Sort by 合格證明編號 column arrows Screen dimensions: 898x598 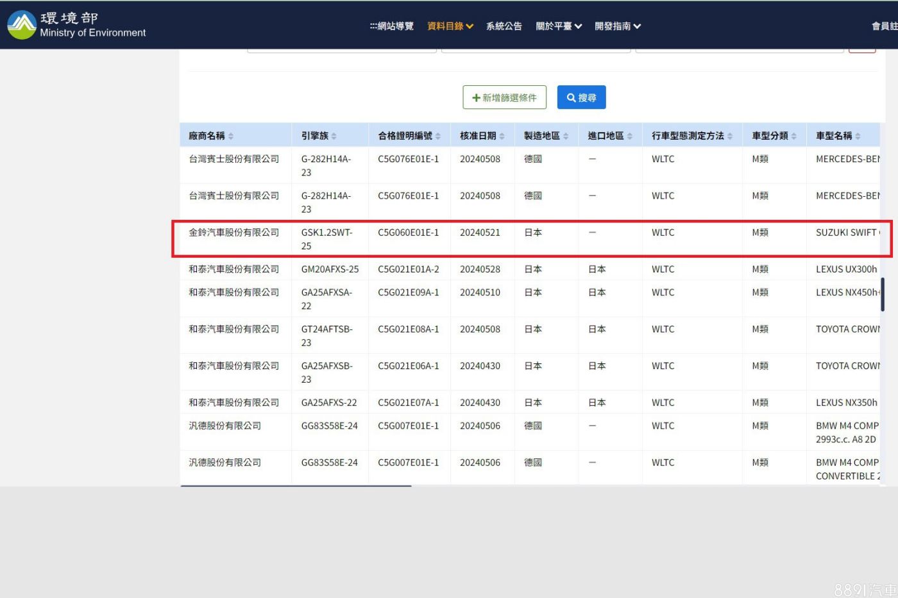point(438,136)
